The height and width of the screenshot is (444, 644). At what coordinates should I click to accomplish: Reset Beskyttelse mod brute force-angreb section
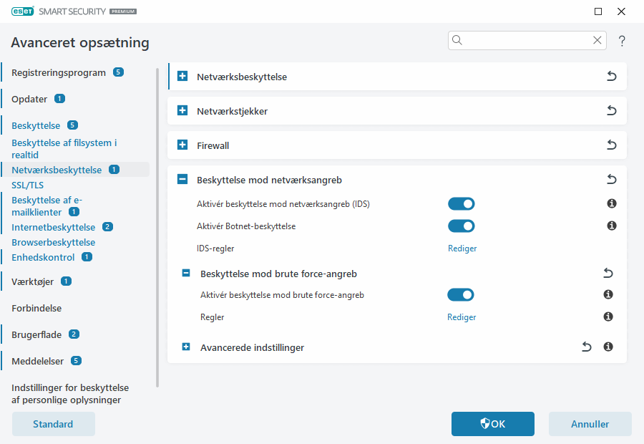608,274
